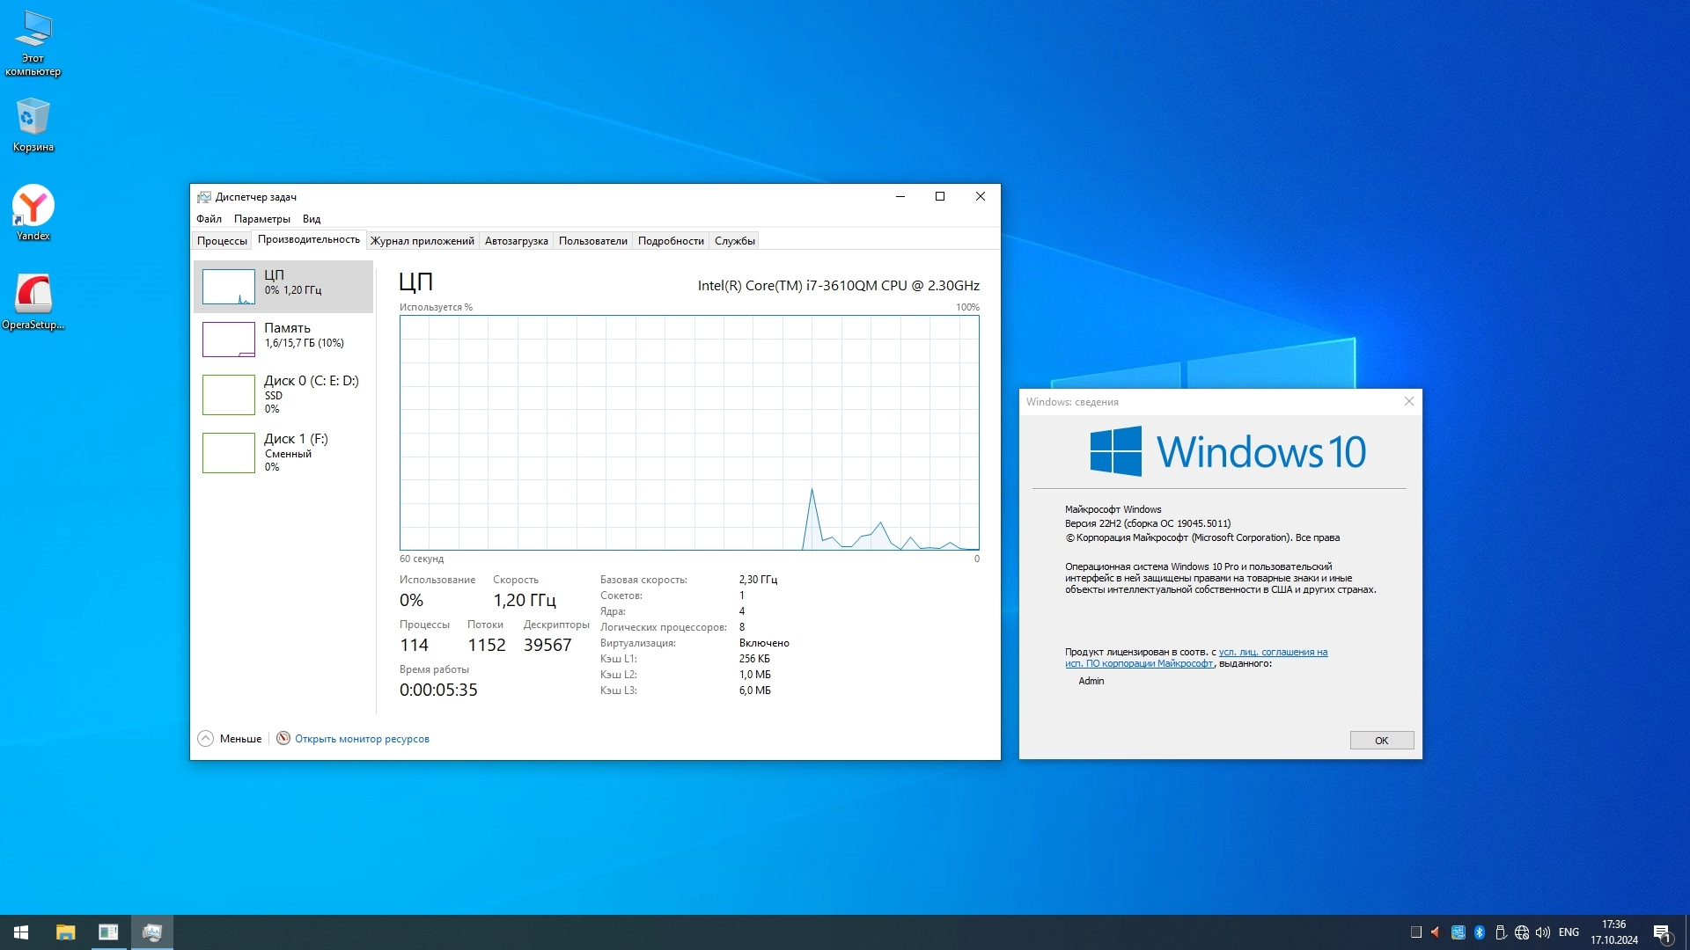Open the Yandex browser desktop icon
This screenshot has height=950, width=1690.
click(x=33, y=211)
